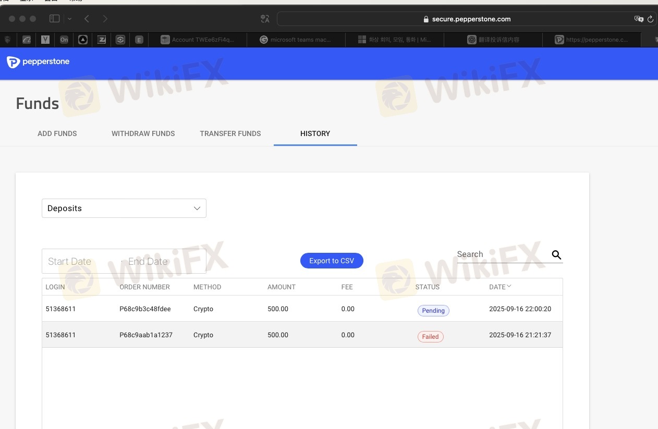Open the pinned tab with E icon

pos(139,39)
